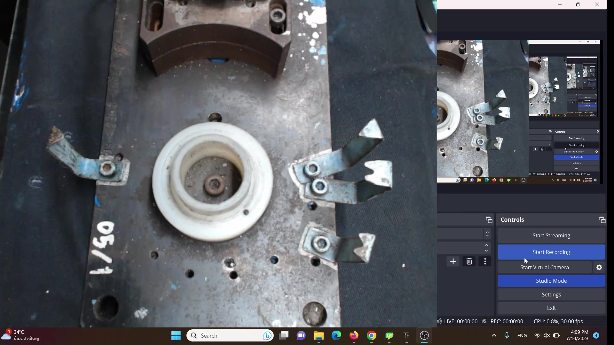This screenshot has width=614, height=345.
Task: Delete the selected item using the trash icon
Action: (469, 261)
